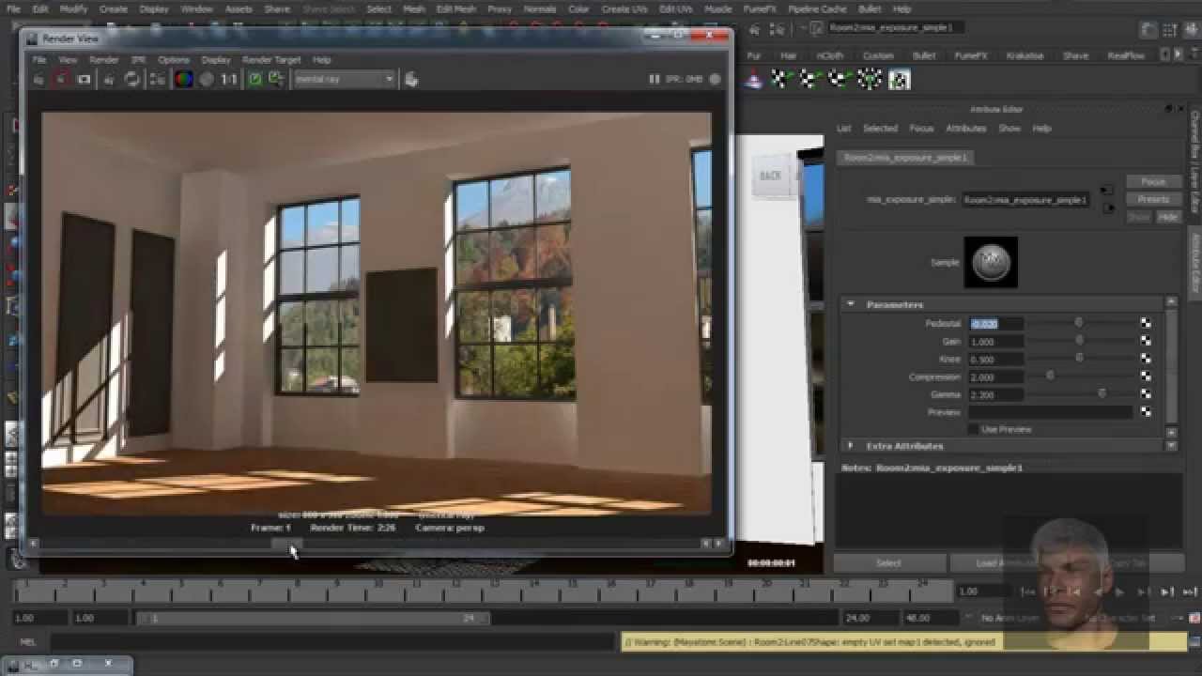Click the input connection arrow beside node name
This screenshot has height=676, width=1202.
1107,192
